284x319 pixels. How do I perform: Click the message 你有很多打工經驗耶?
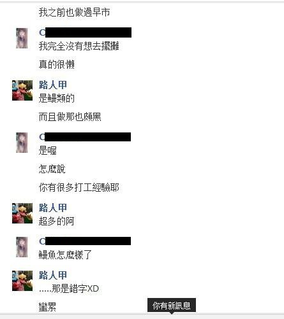(x=78, y=187)
